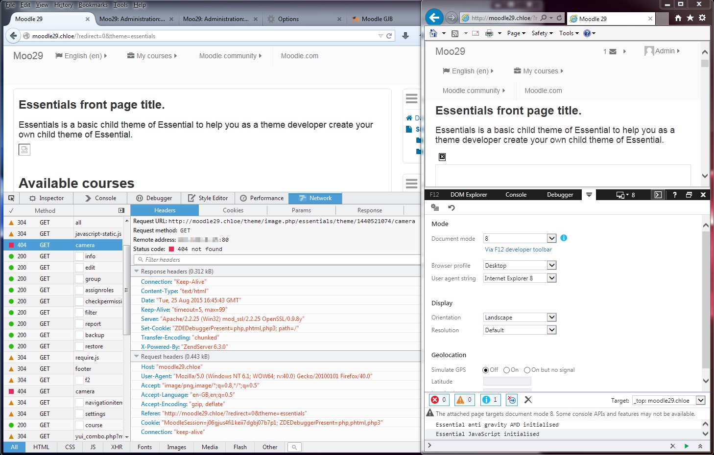
Task: Toggle F12 console errors filter icon
Action: click(x=439, y=400)
